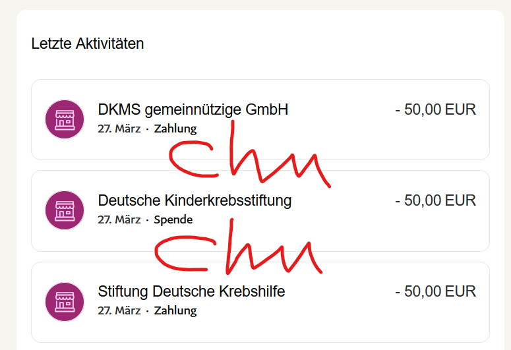Click the Deutsche Kinderkrebsstiftung - 50,00 EUR amount

435,200
